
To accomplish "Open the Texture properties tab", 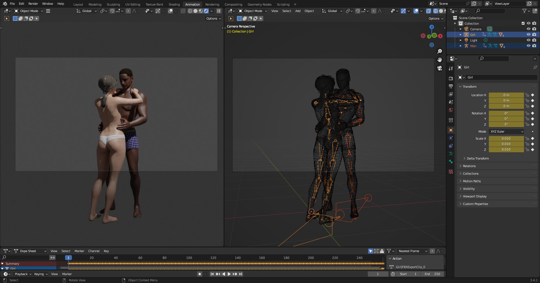I will tap(451, 172).
